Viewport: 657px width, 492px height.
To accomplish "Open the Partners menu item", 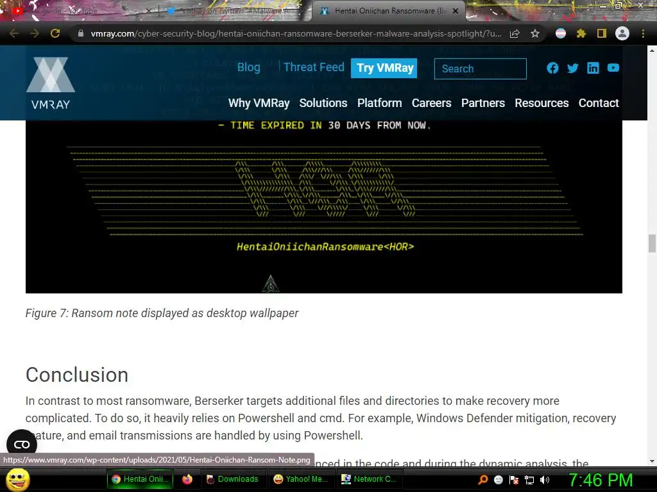I will tap(483, 103).
